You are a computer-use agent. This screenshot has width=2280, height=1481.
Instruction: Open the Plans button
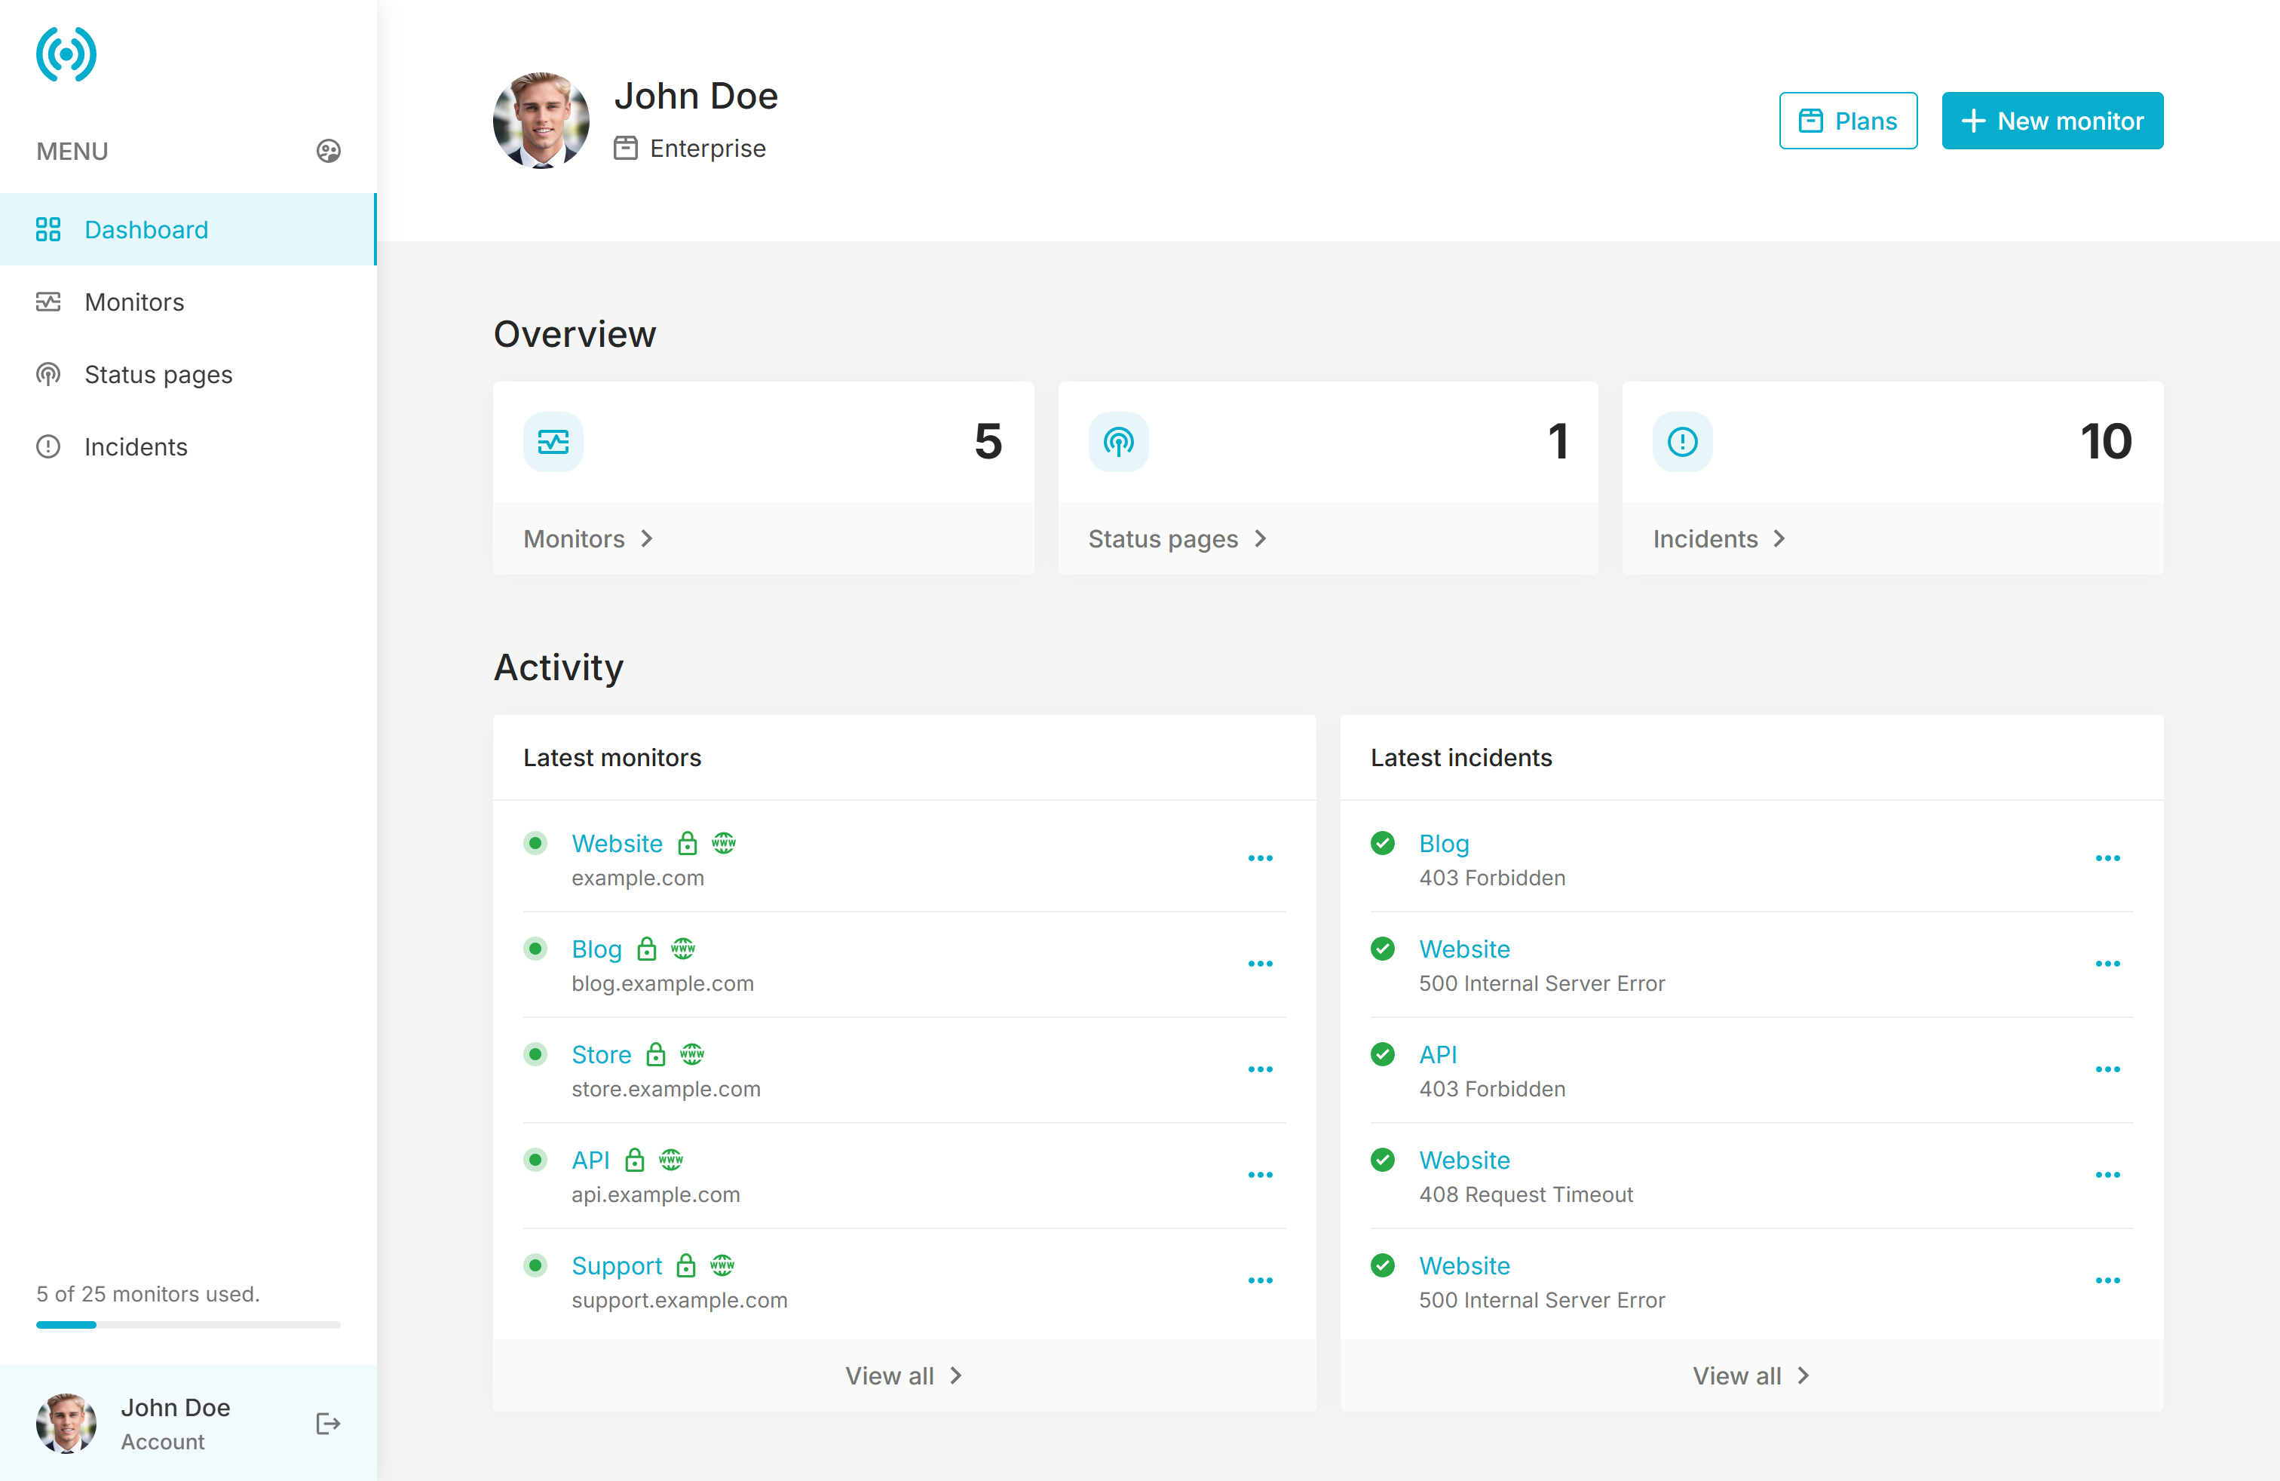click(1847, 121)
